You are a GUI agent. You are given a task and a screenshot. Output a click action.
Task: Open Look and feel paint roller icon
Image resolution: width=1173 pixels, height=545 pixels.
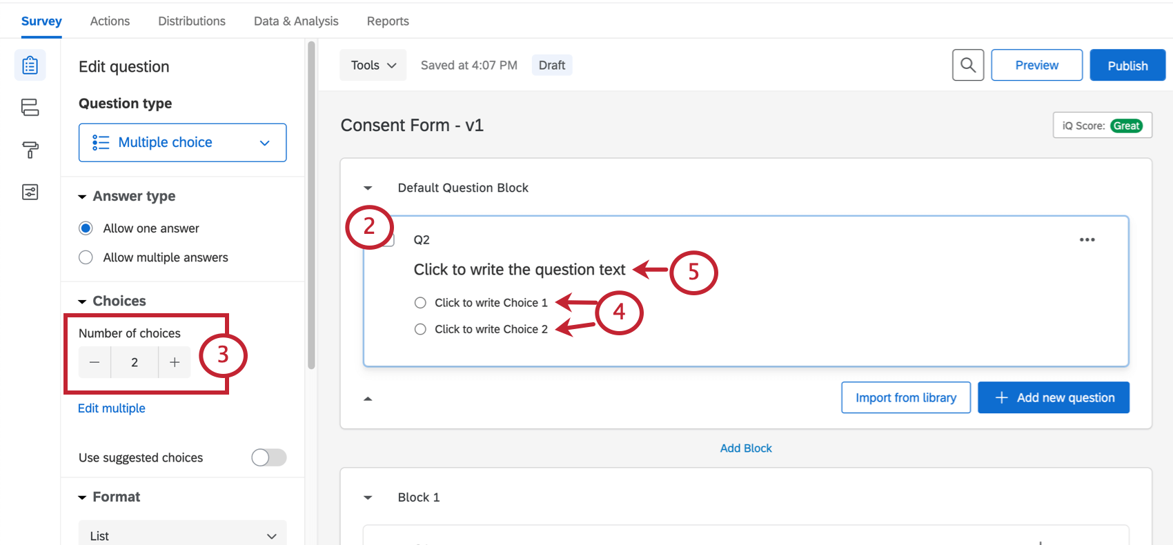pos(30,150)
